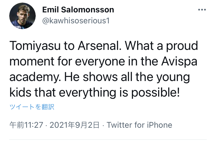Click the 午前11:27 timestamp
The height and width of the screenshot is (143, 216).
tap(26, 125)
